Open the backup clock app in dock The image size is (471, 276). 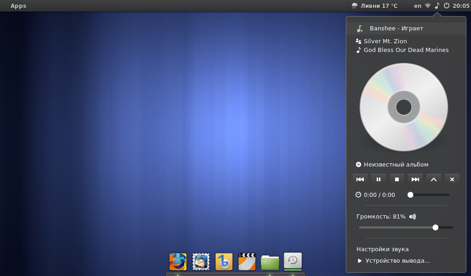(x=293, y=261)
